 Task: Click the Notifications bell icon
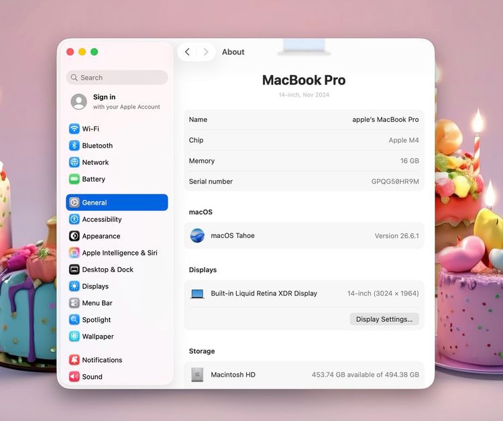click(74, 360)
